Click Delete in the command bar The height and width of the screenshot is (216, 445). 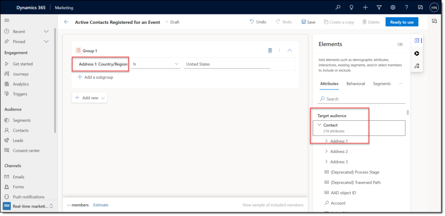pos(371,22)
